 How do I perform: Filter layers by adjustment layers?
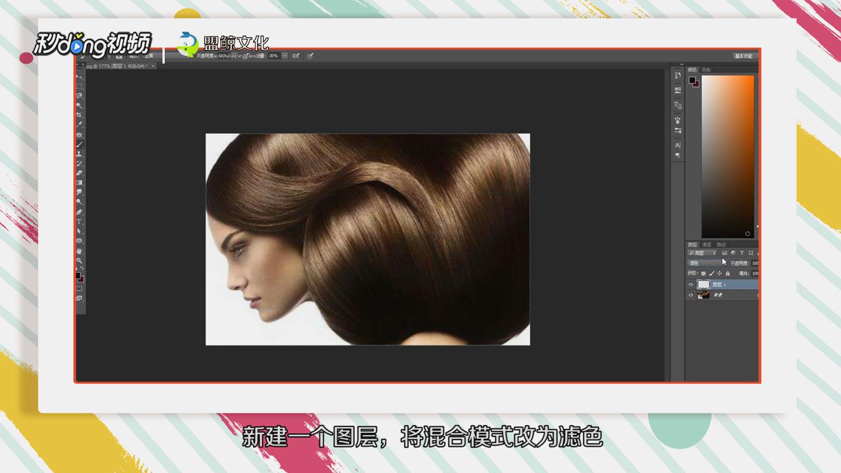(733, 252)
